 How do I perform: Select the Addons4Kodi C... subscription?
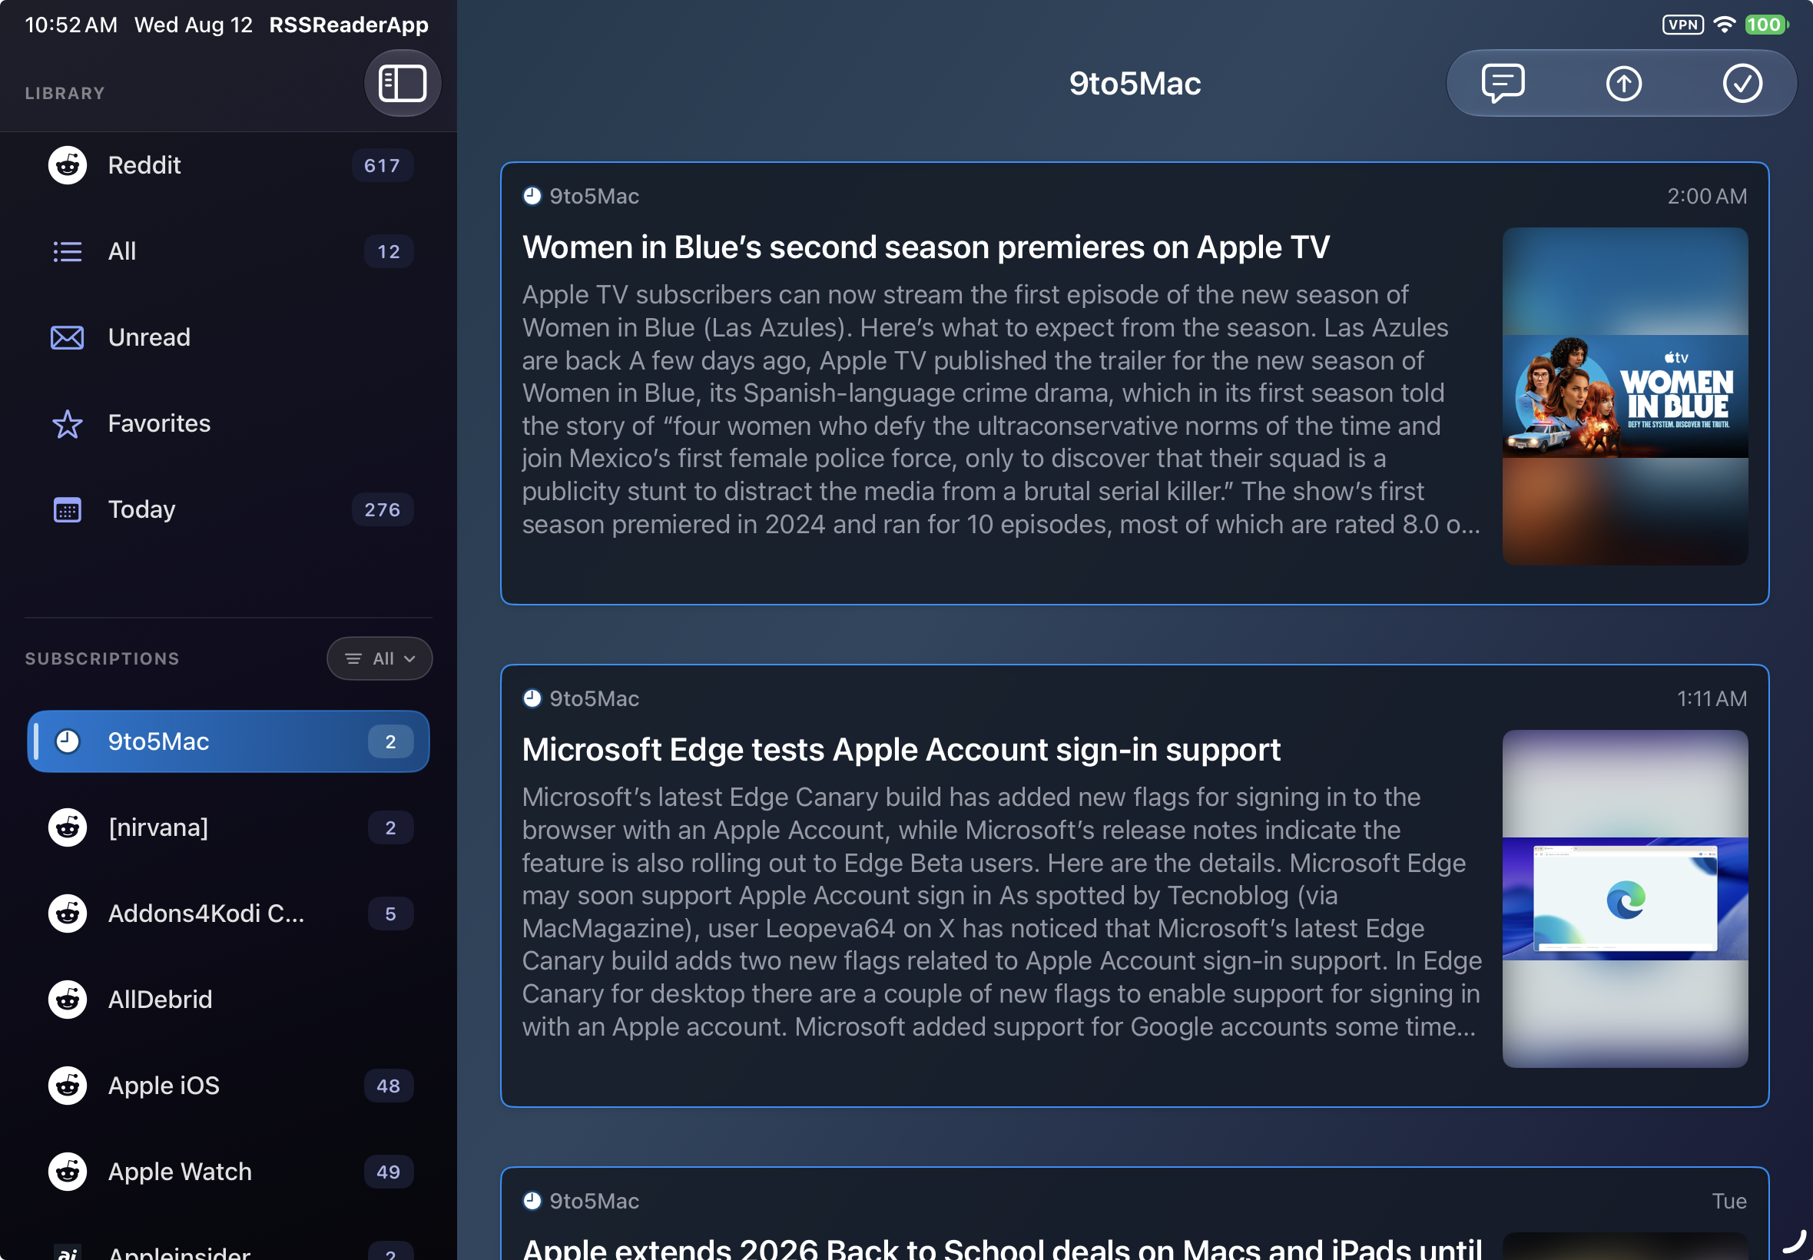pyautogui.click(x=229, y=913)
